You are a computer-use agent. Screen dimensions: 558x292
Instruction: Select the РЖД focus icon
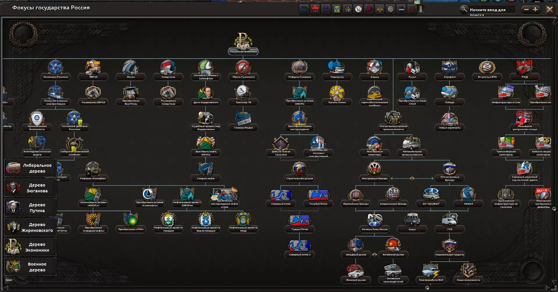click(525, 70)
